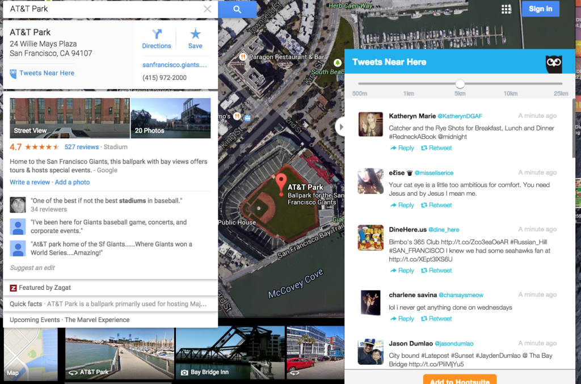Screen dimensions: 581x384
Task: Open the first reviewer's profile photo
Action: [18, 205]
